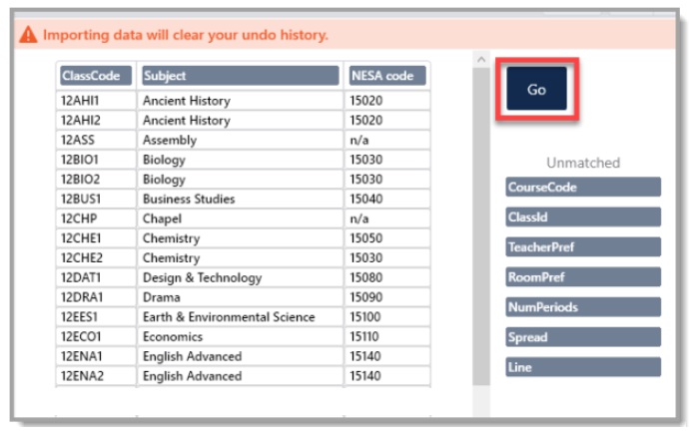Click the Line unmatched field
Screen dimensions: 690x434
[583, 367]
